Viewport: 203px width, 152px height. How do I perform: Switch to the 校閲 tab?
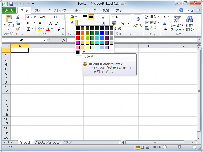[x=106, y=10]
